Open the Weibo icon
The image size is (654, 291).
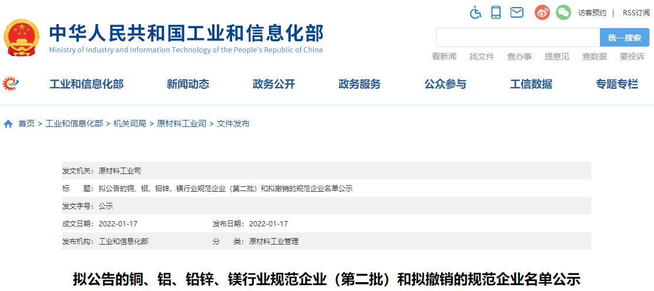(542, 12)
